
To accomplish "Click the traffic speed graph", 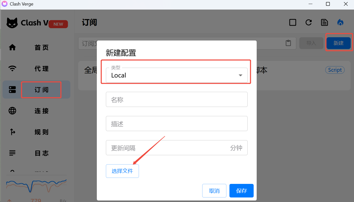I will (x=36, y=186).
